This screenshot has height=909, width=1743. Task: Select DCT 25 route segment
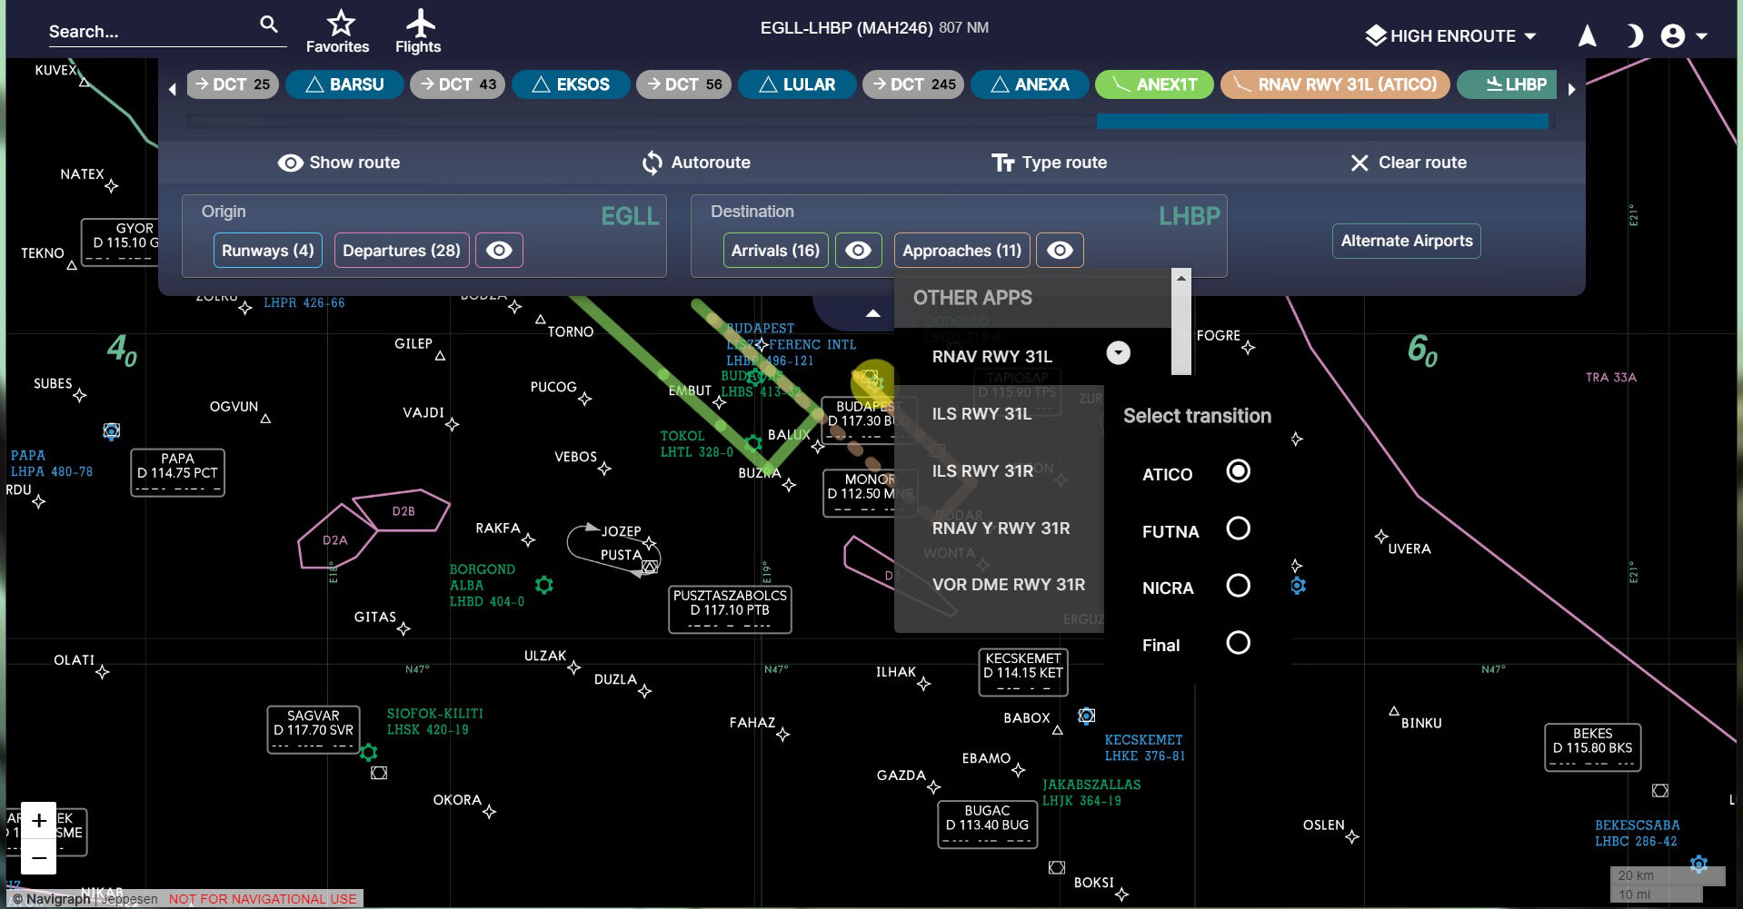233,84
